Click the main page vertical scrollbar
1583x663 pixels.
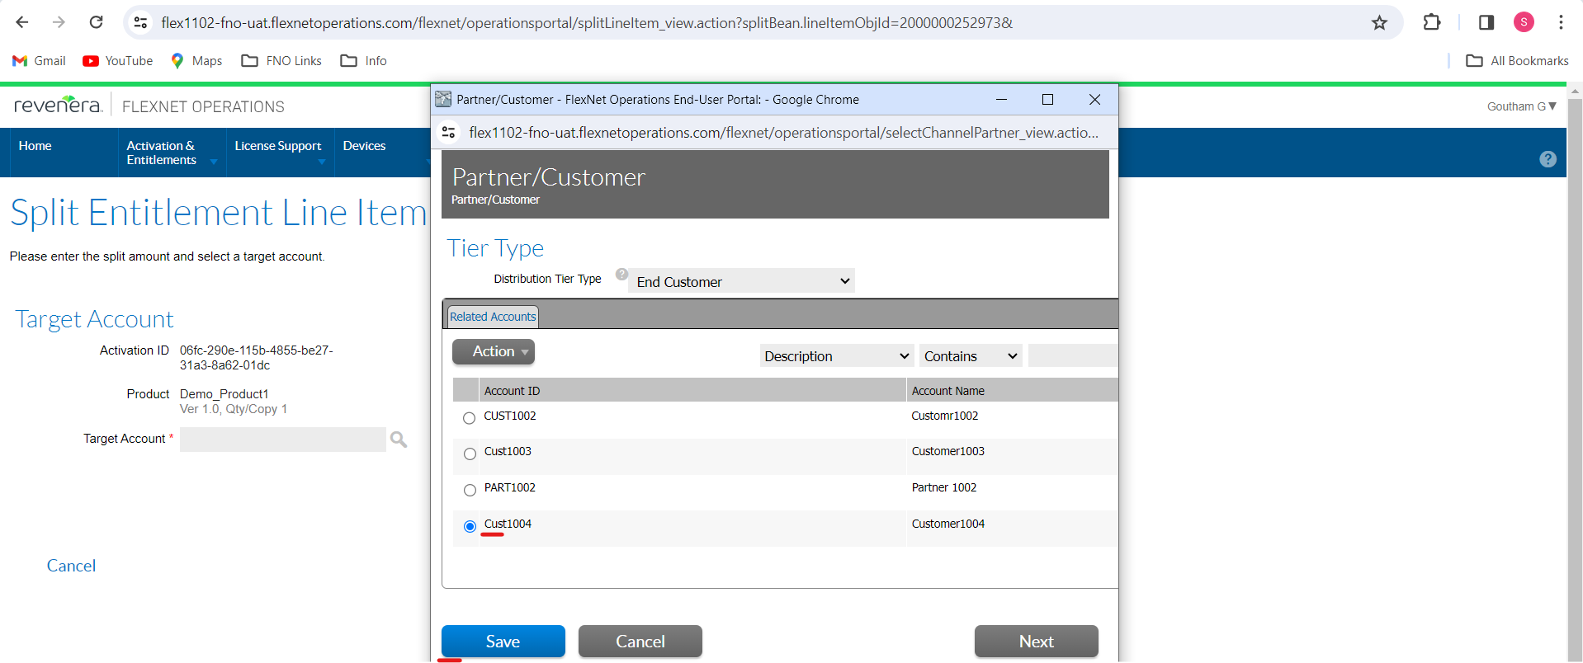click(1574, 371)
